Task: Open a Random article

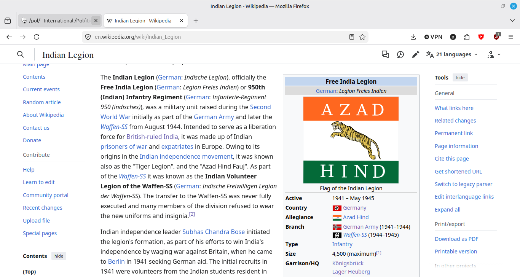Action: (x=42, y=102)
